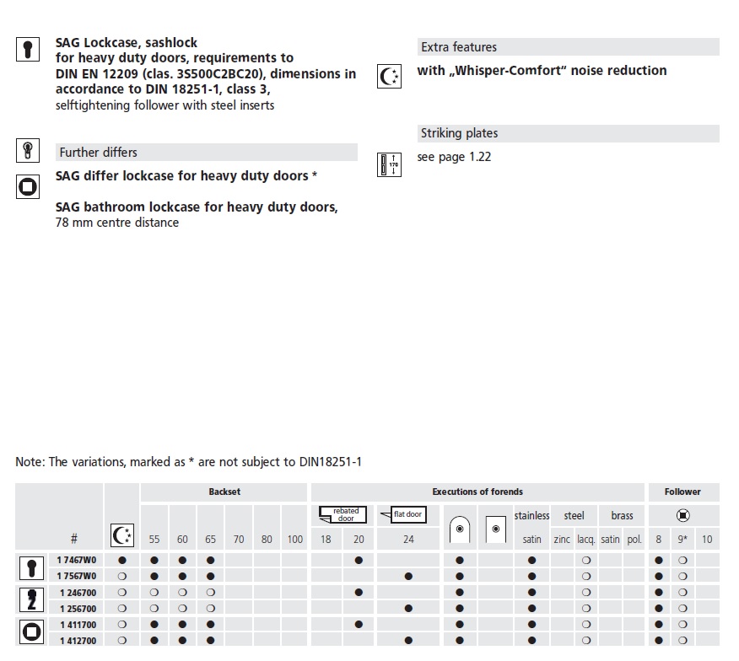Click the moon icon in the table header
The image size is (739, 661).
pos(122,535)
